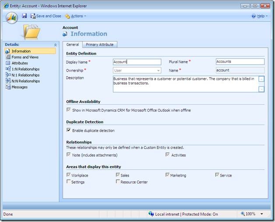Toggle Enable duplicate detection checkbox
Screen dimensions: 275x222
point(68,130)
